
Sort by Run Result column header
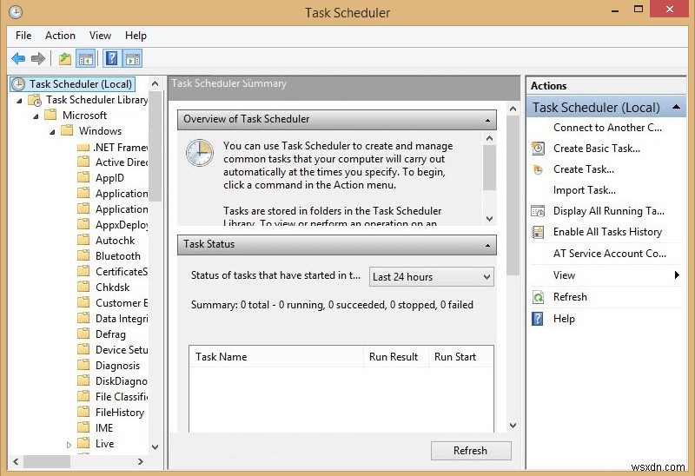tap(396, 357)
